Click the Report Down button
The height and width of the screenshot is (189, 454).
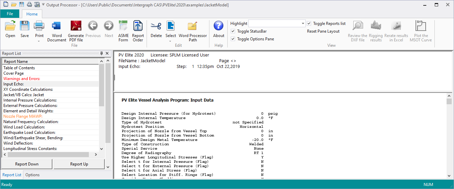(x=27, y=164)
